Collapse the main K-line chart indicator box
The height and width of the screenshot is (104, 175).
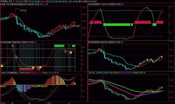[x=41, y=4]
